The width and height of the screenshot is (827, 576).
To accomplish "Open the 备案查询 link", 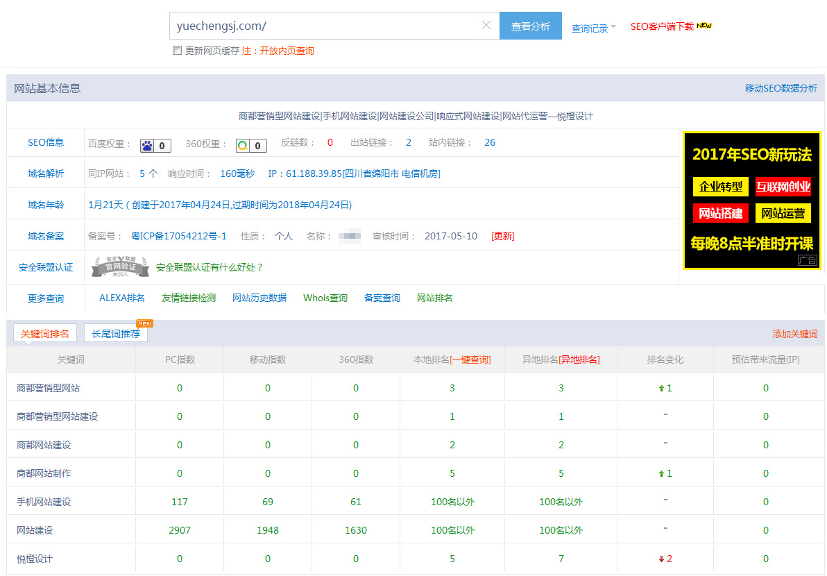I will [x=382, y=298].
